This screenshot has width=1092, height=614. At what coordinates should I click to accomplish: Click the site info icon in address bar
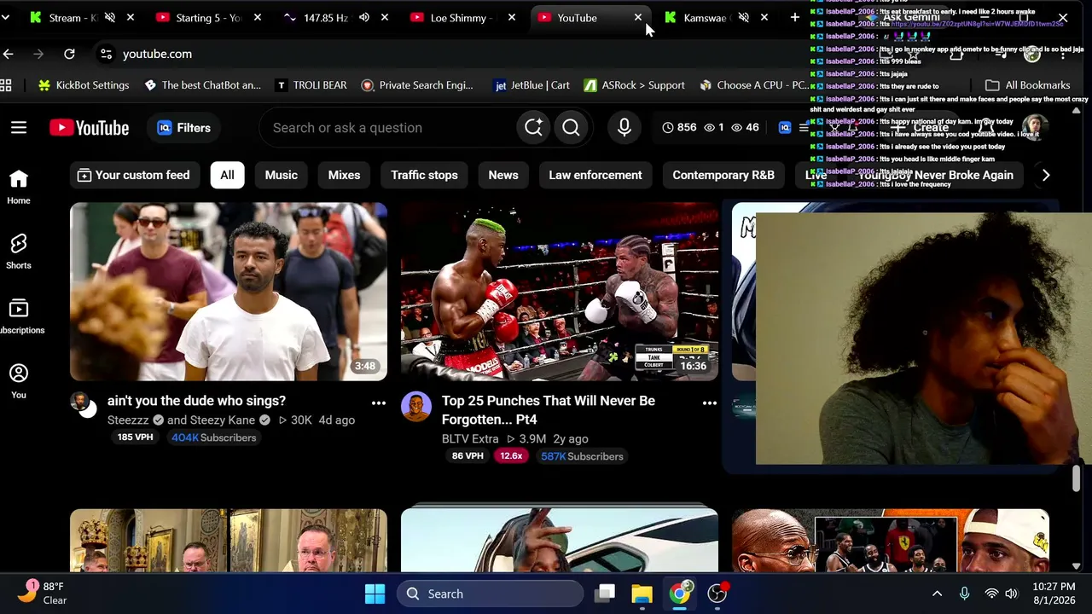click(106, 54)
